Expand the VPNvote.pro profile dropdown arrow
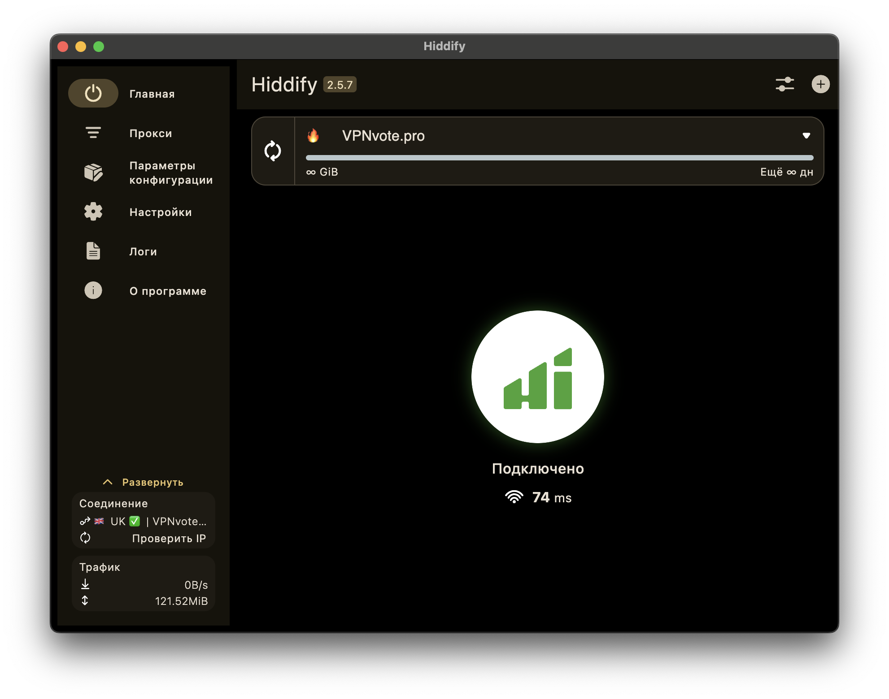This screenshot has height=699, width=889. click(x=806, y=135)
